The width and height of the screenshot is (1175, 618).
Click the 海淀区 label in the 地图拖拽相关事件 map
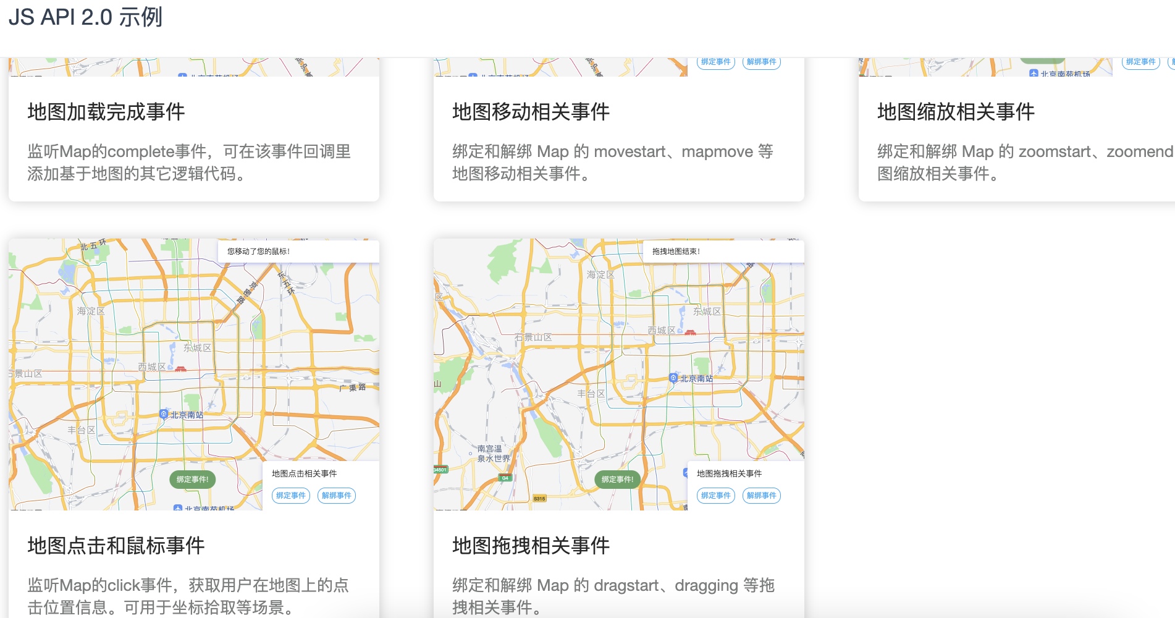600,274
